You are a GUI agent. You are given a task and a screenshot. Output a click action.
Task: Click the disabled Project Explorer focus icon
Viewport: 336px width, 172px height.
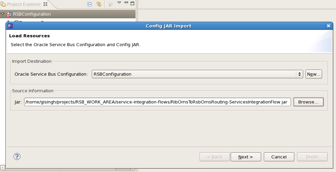point(110,4)
